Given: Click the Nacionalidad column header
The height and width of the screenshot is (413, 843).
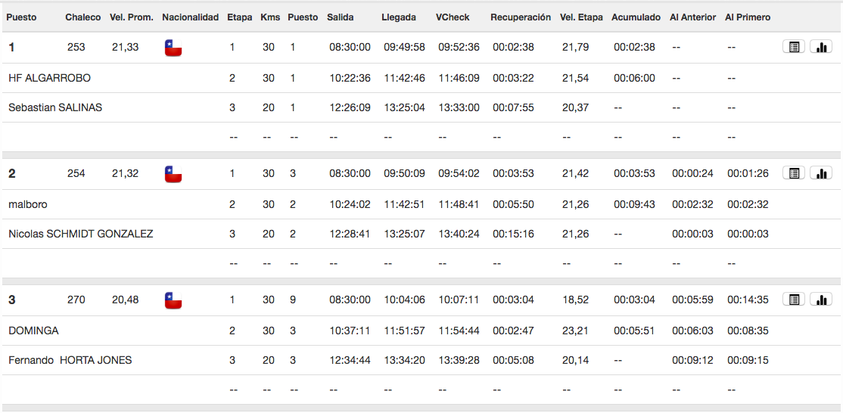Looking at the screenshot, I should [x=191, y=17].
